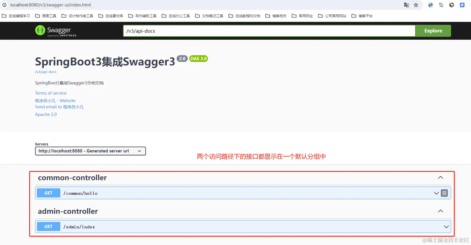Click the SpringBoot3集成Swagger3 title
The image size is (471, 245).
coord(105,62)
